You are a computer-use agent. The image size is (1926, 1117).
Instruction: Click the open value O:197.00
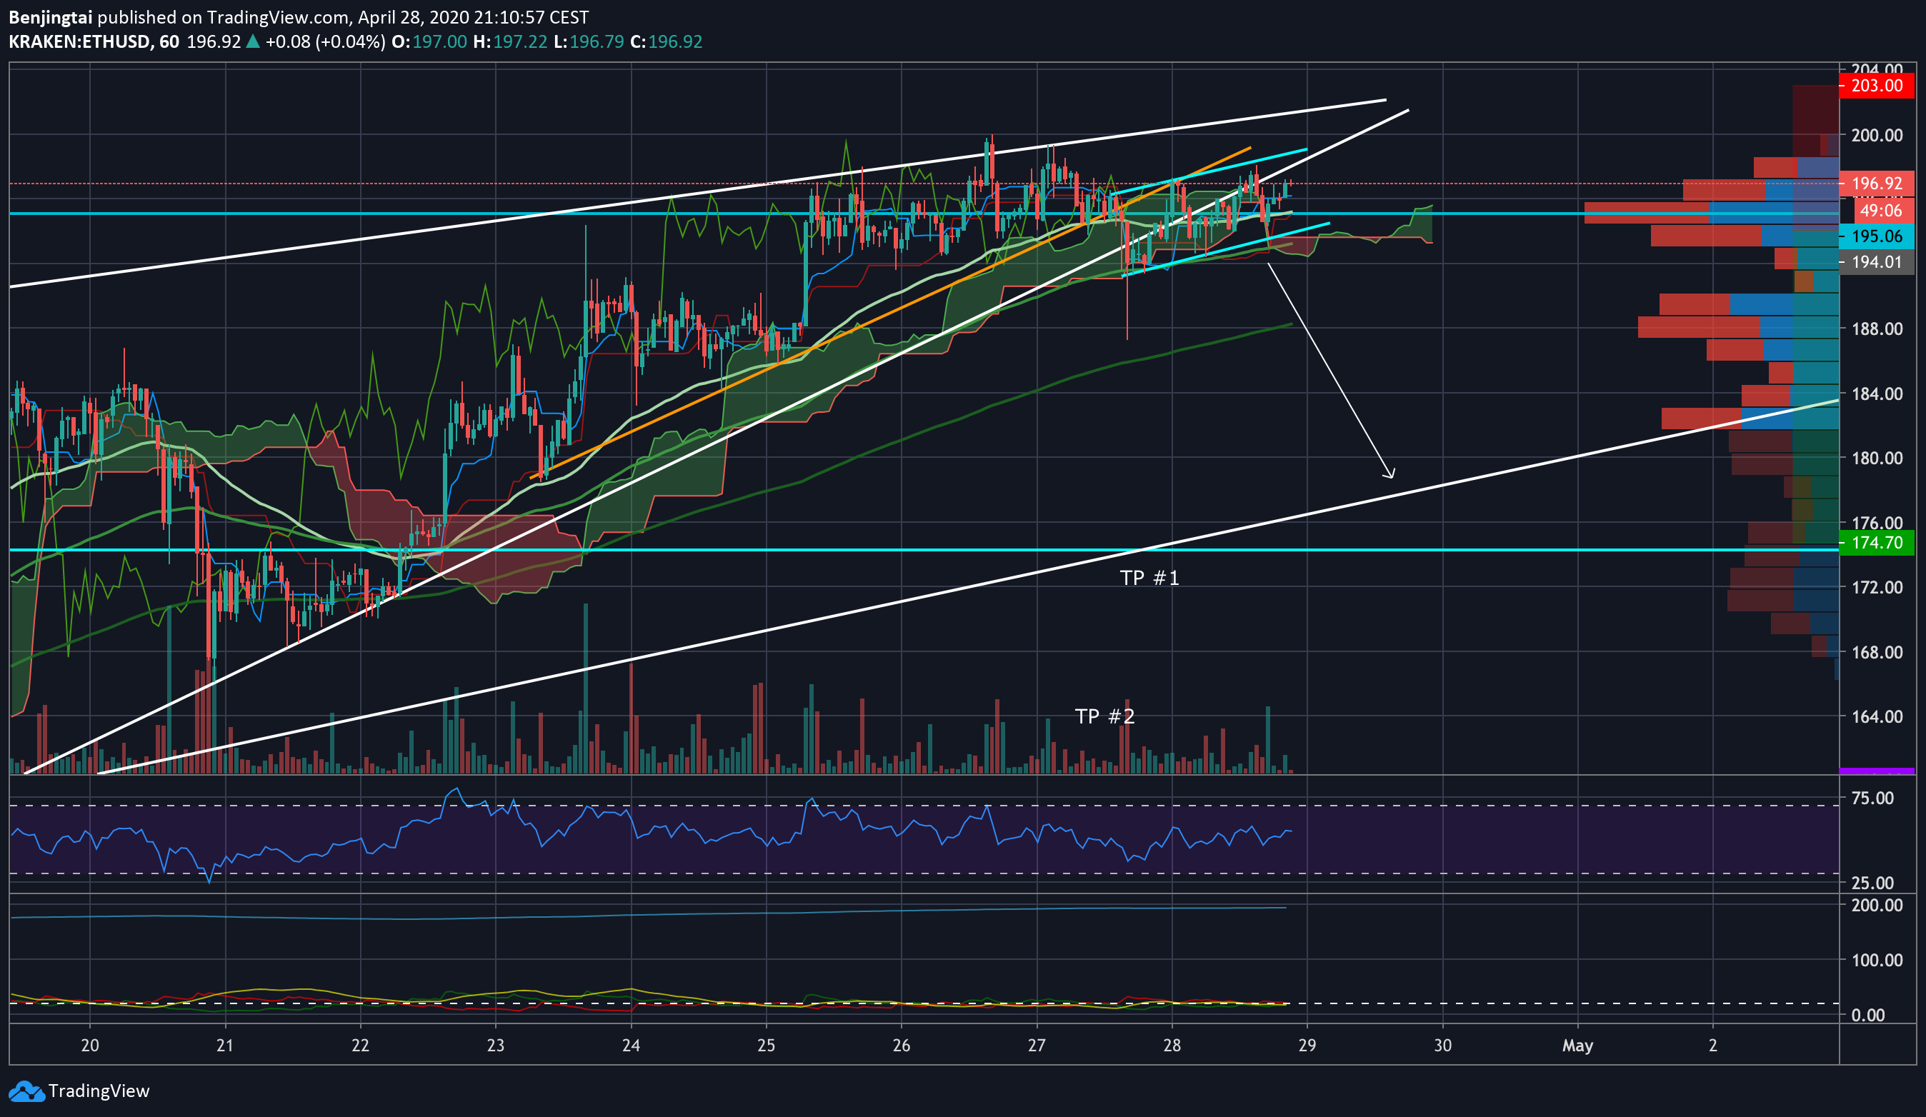pos(429,41)
